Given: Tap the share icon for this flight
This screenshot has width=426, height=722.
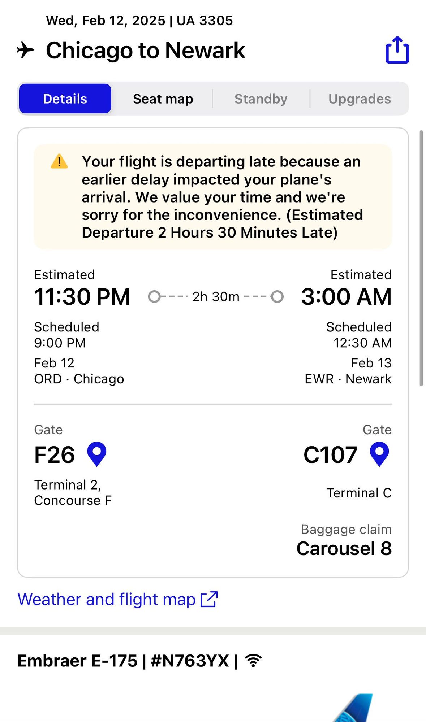Looking at the screenshot, I should click(397, 50).
